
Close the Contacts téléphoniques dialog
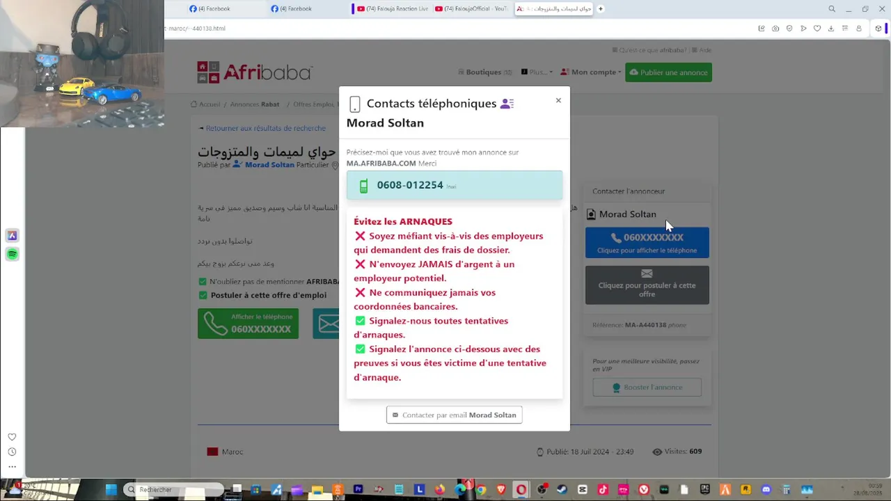coord(558,100)
